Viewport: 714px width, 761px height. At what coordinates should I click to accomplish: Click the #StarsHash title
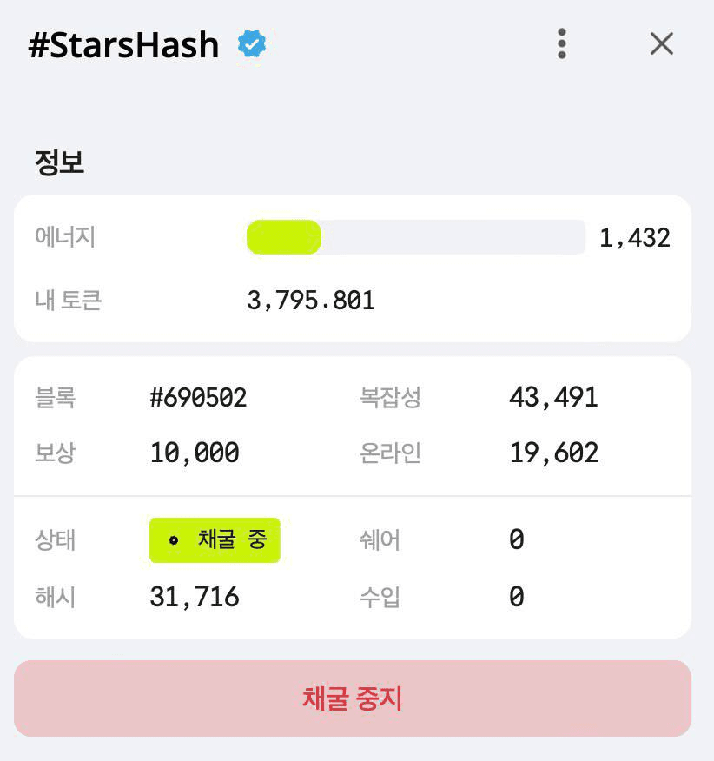click(x=123, y=44)
